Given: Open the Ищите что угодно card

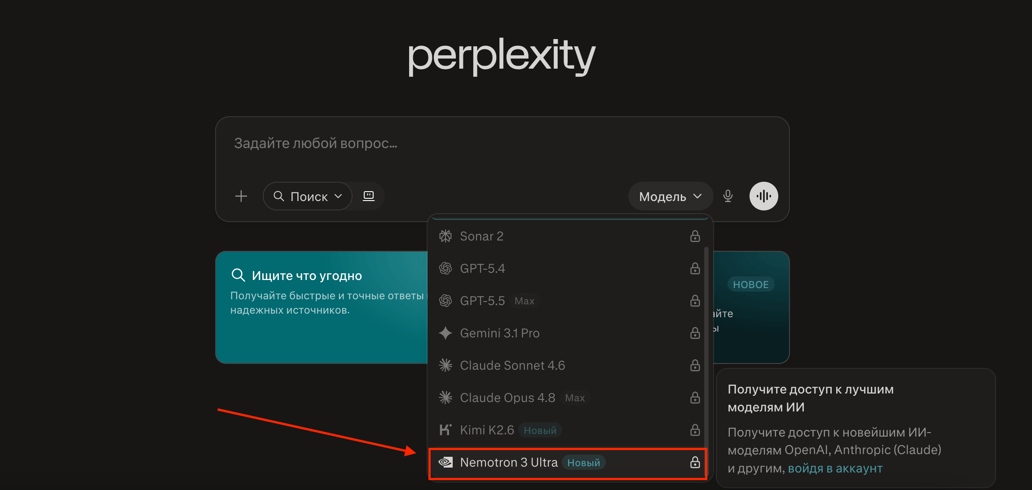Looking at the screenshot, I should pos(322,307).
